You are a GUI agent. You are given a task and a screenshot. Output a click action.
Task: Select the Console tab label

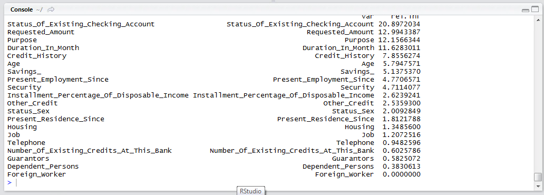(x=22, y=9)
